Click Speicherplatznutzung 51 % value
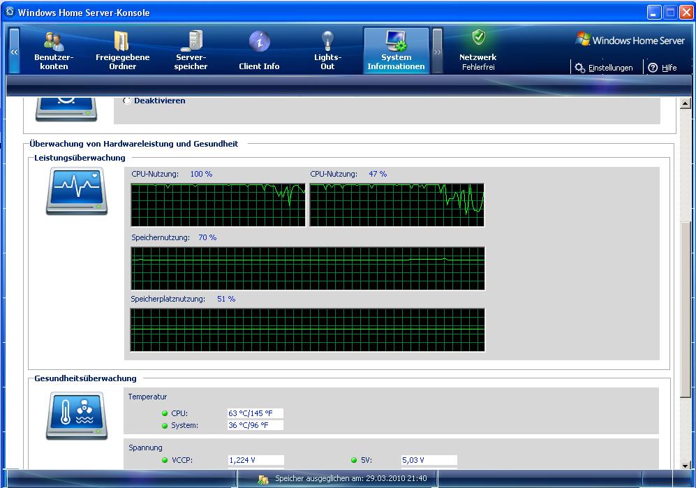696x488 pixels. (226, 299)
